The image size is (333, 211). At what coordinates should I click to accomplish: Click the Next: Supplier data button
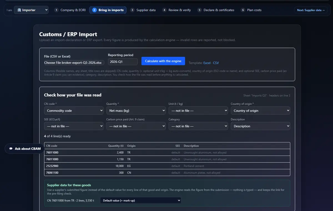311,10
